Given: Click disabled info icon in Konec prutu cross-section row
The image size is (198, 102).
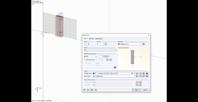Looking at the screenshot, I should click(147, 76).
